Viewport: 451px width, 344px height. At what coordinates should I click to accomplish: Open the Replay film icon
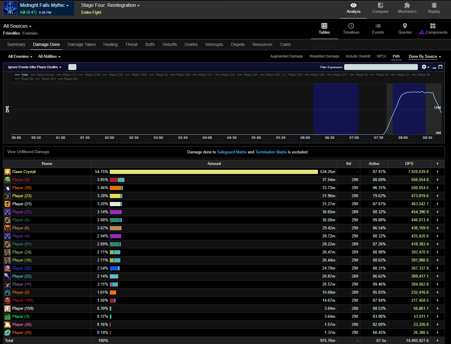[x=434, y=5]
